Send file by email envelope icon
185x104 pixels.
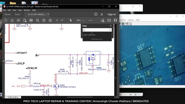pos(109,20)
